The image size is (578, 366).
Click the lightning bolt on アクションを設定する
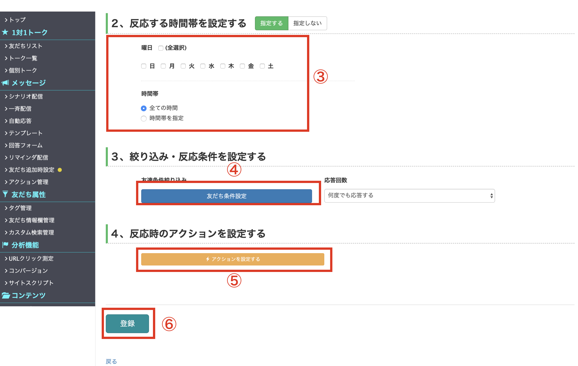tap(208, 259)
